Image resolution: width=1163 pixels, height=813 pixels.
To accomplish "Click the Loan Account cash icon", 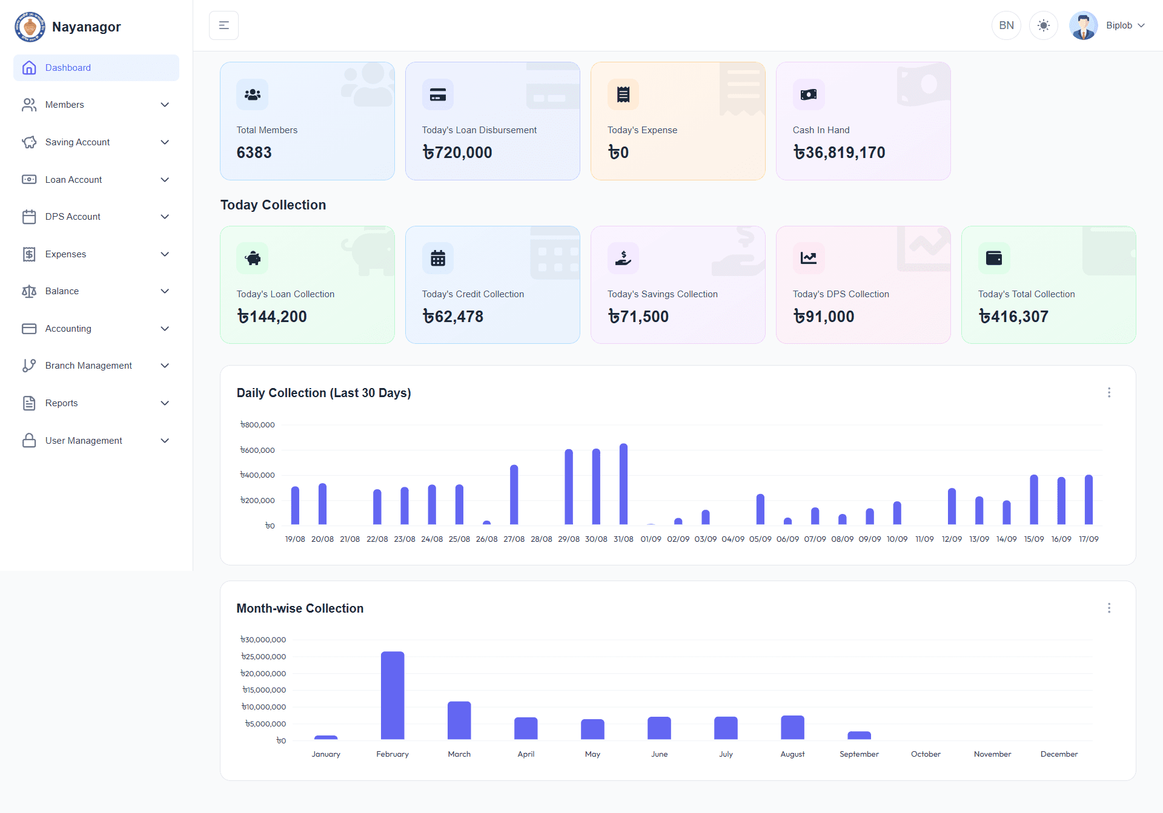I will pos(29,180).
